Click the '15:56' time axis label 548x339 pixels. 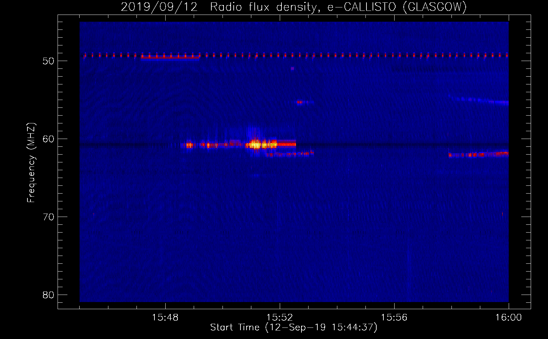click(394, 318)
